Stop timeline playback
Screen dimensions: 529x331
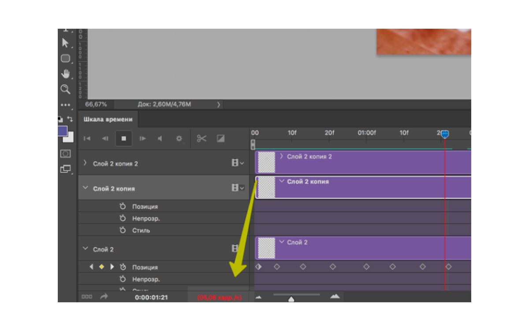click(x=124, y=139)
